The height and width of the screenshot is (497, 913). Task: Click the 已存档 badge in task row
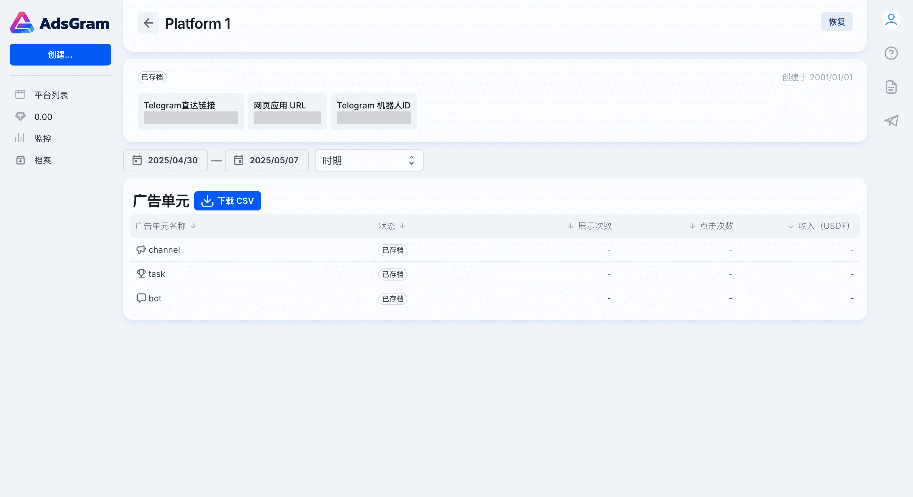pos(393,274)
